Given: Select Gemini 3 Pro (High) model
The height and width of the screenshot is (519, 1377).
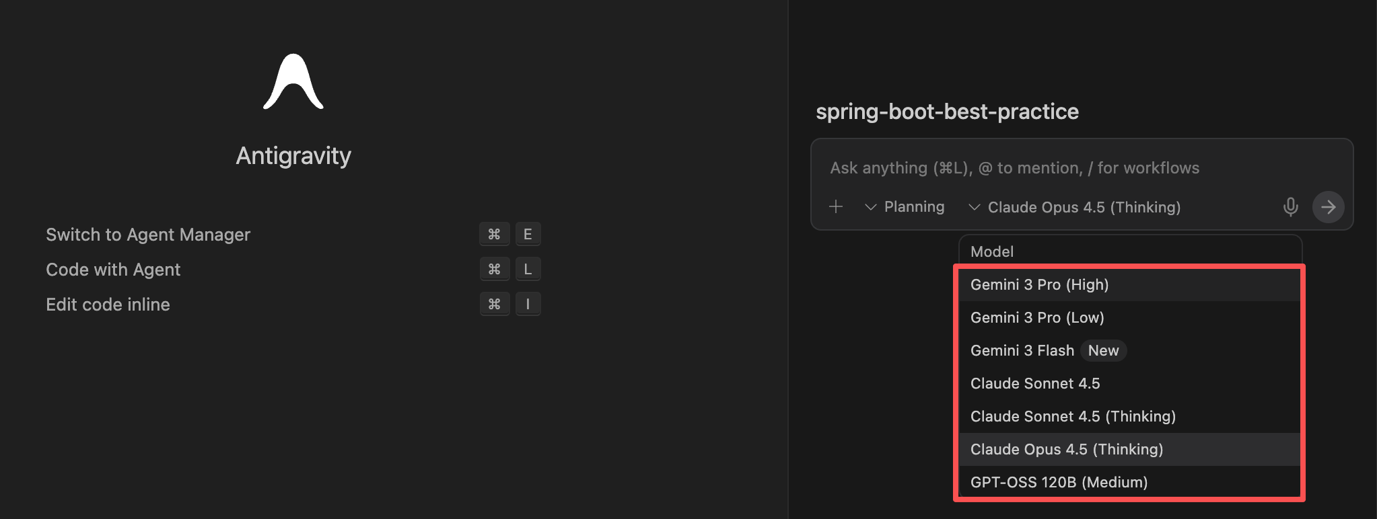Looking at the screenshot, I should (1039, 284).
